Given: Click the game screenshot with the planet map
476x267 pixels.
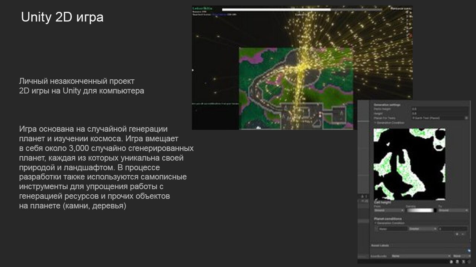Looking at the screenshot, I should tap(302, 67).
